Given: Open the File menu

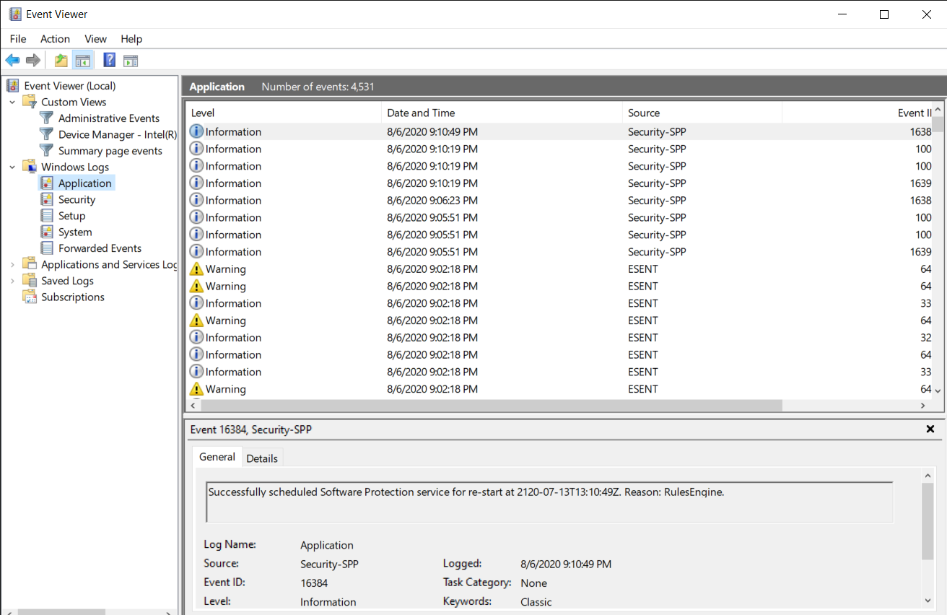Looking at the screenshot, I should point(18,39).
